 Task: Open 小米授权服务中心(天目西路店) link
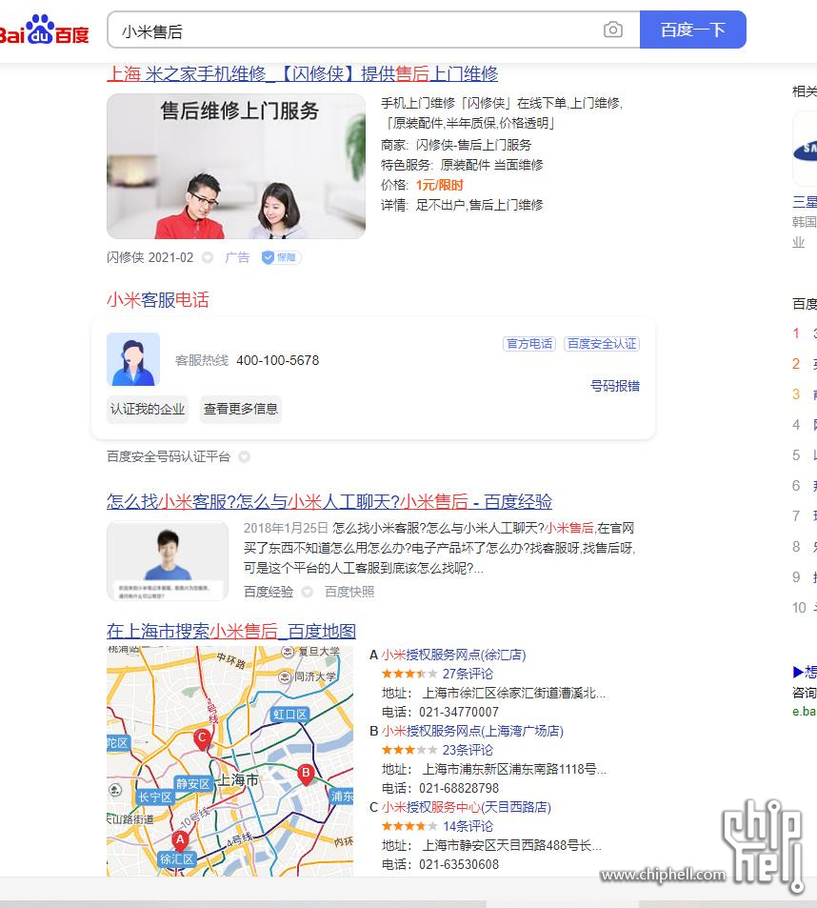point(466,807)
